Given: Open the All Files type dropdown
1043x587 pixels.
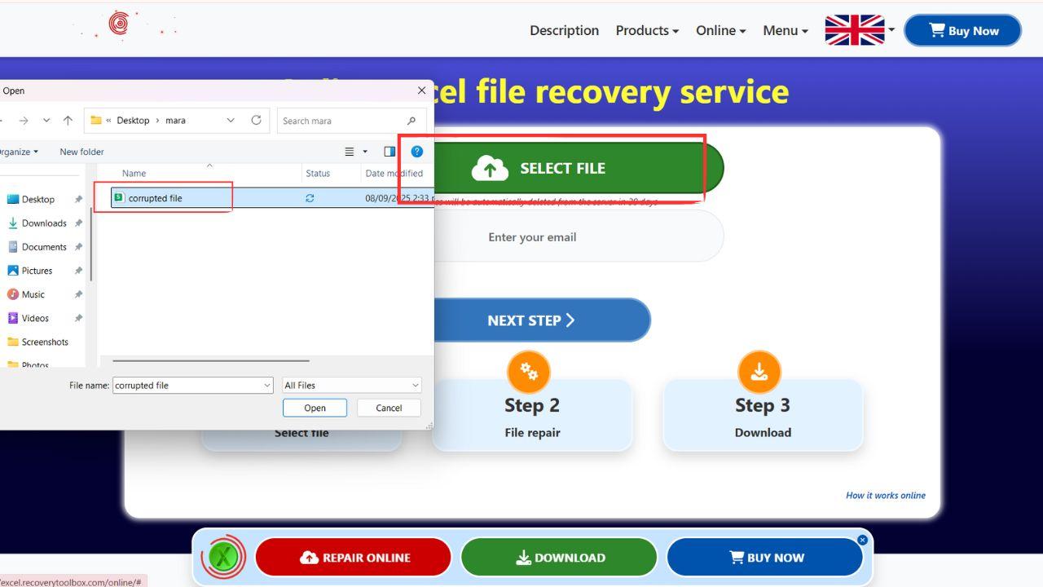Looking at the screenshot, I should click(x=351, y=385).
